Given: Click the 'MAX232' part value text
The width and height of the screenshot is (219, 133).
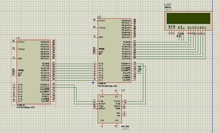Looking at the screenshot, I should [x=125, y=127].
